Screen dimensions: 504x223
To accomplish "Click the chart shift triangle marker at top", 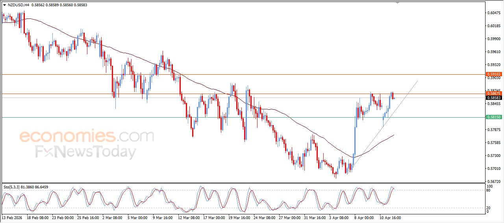I will 397,3.
